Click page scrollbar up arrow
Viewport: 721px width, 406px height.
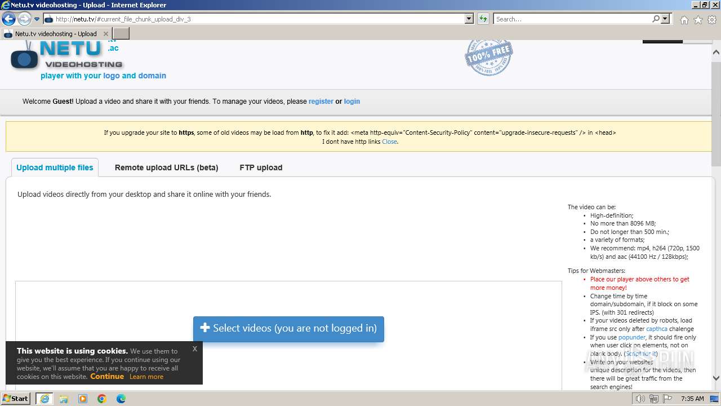716,52
